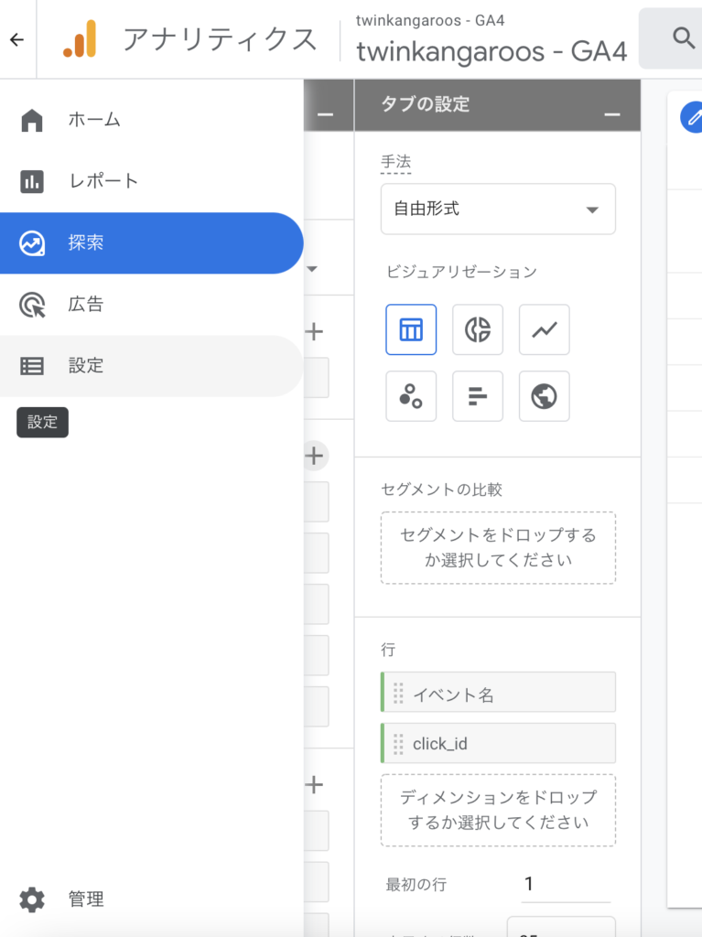This screenshot has height=937, width=702.
Task: Select scatter plot visualization icon
Action: tap(411, 396)
